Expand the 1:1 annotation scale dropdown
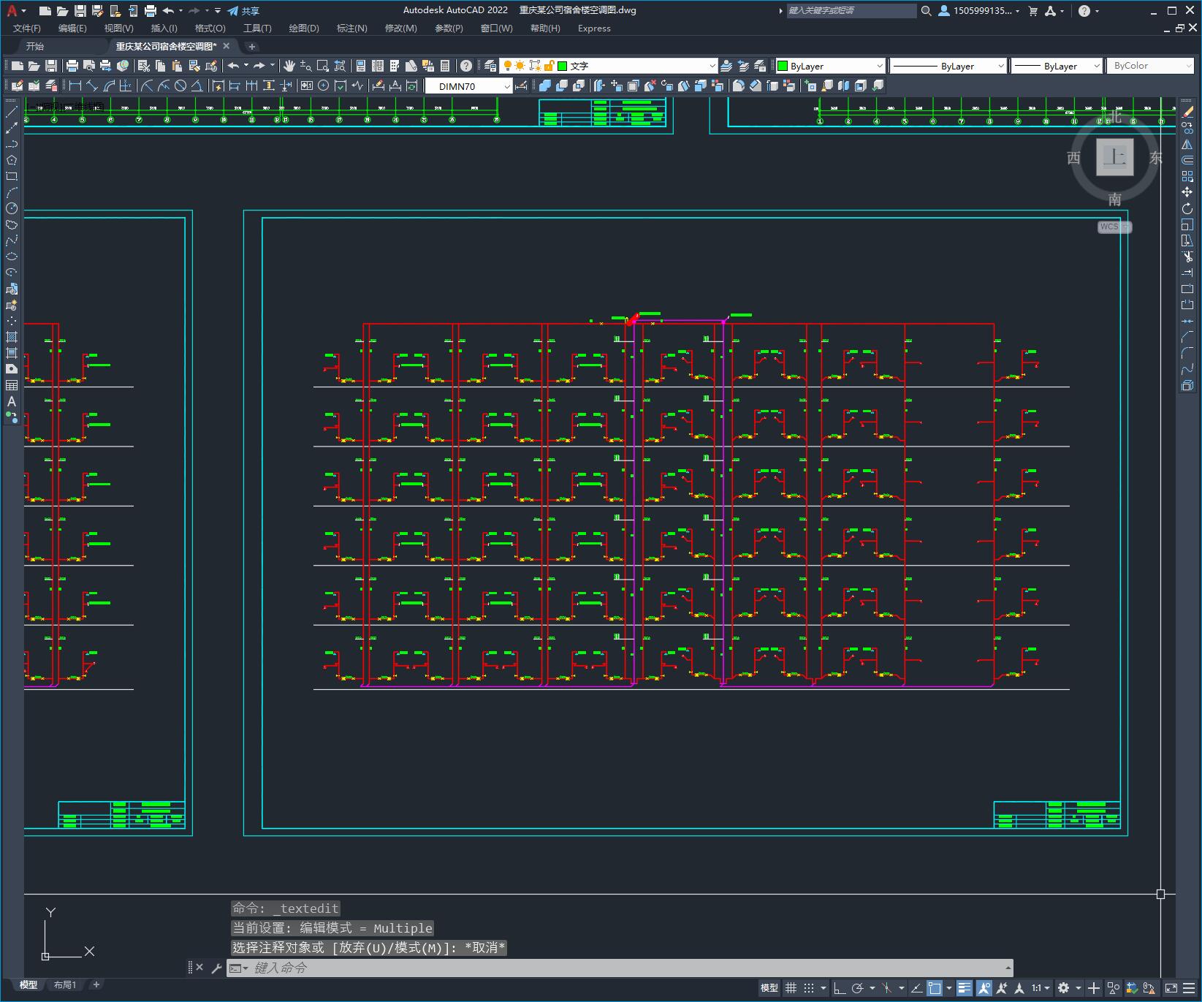This screenshot has height=1002, width=1202. [1041, 988]
